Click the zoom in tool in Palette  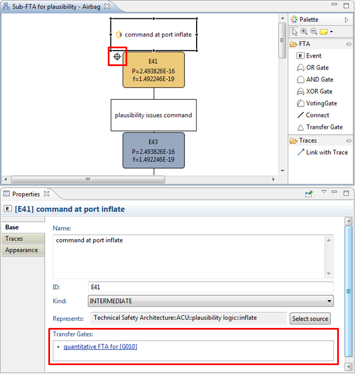[x=304, y=32]
